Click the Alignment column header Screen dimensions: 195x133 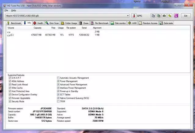97,28
